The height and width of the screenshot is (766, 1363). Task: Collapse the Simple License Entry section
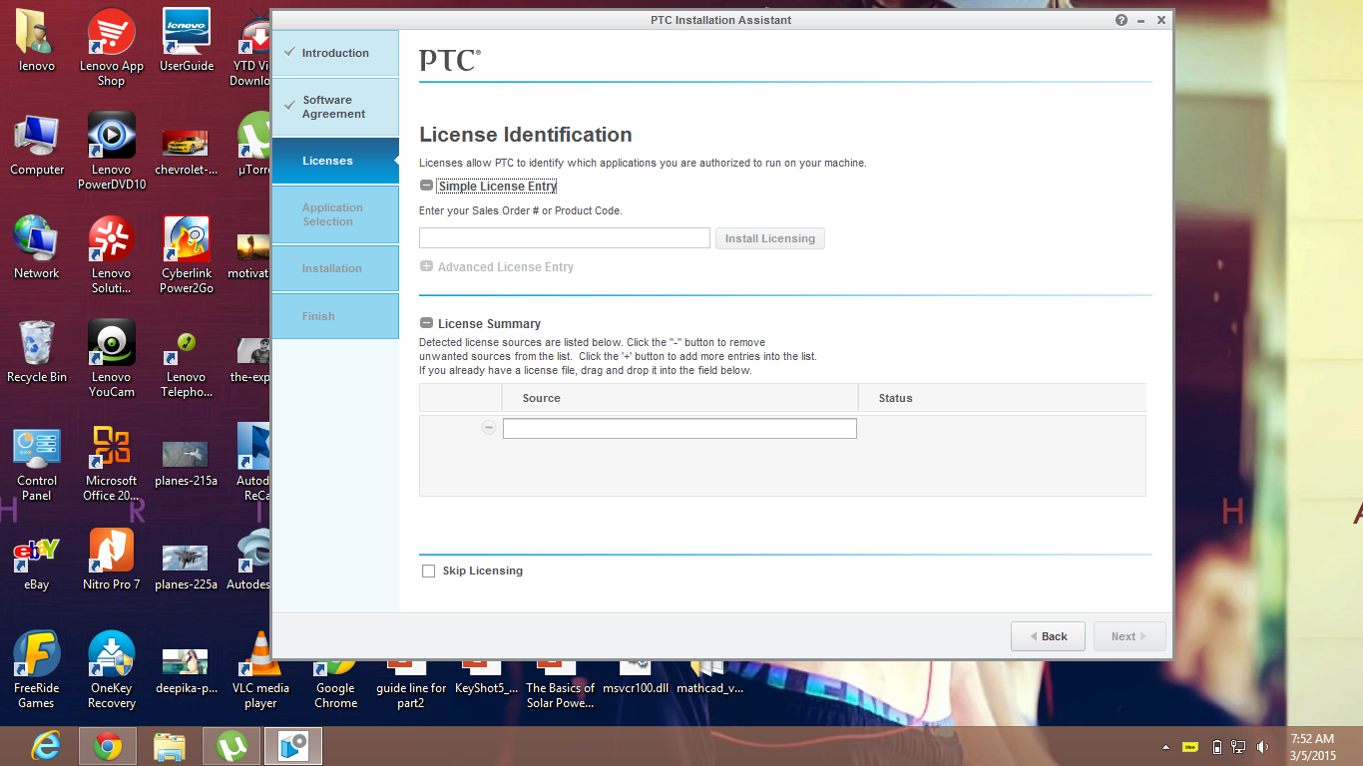426,186
